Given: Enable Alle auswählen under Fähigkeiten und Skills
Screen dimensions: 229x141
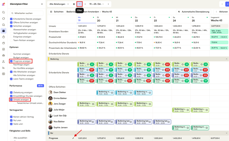Looking at the screenshot, I should [x=12, y=138].
